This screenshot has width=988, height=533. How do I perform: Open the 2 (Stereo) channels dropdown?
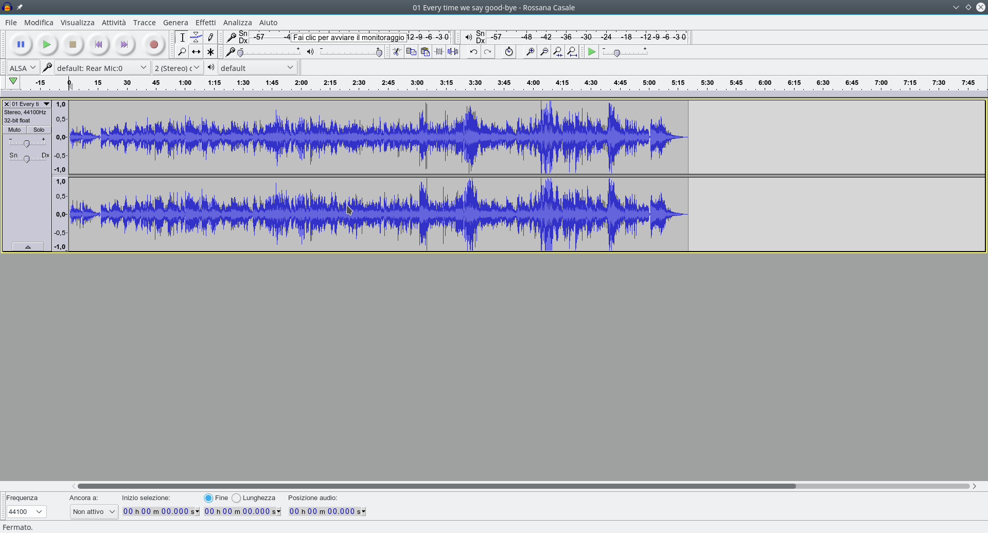click(178, 68)
